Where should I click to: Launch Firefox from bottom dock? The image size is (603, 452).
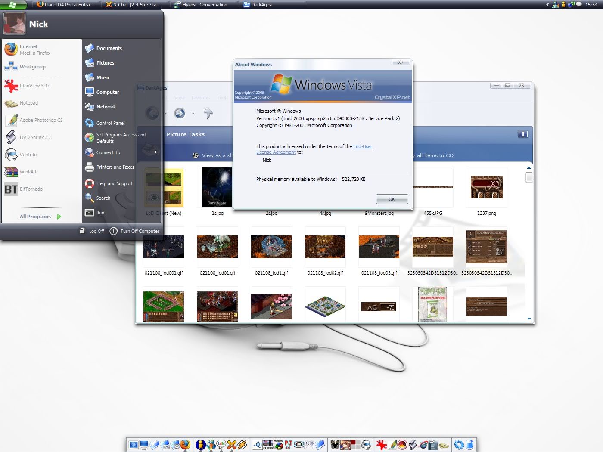(x=185, y=445)
